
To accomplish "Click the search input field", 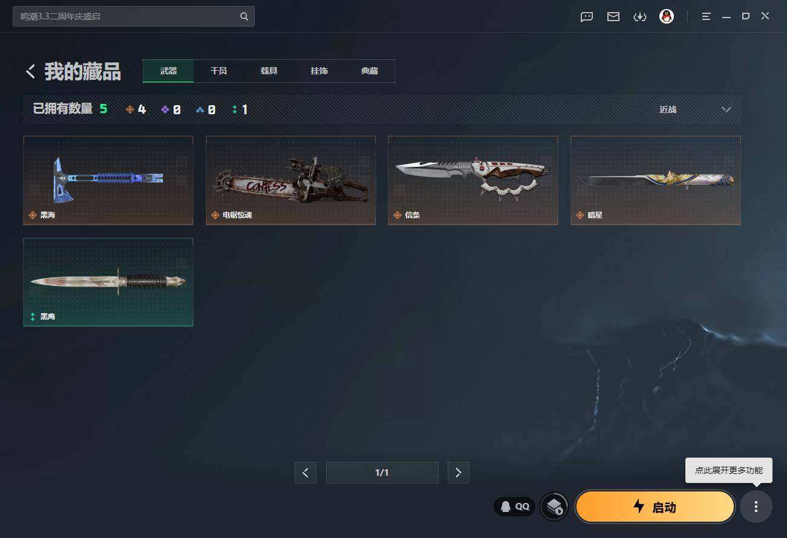I will [134, 16].
